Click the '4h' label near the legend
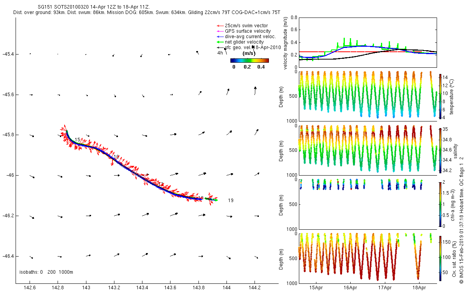Image resolution: width=467 pixels, height=292 pixels. click(220, 53)
